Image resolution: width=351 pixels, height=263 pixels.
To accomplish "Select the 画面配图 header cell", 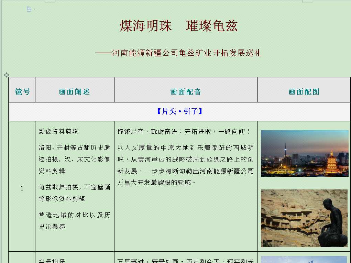I will coord(304,90).
